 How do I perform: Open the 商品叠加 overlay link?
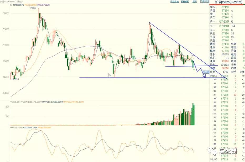(x=175, y=2)
